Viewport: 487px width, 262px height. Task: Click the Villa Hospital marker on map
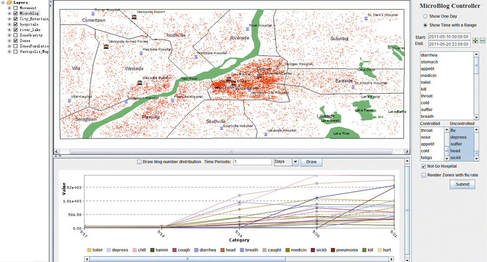coord(70,101)
